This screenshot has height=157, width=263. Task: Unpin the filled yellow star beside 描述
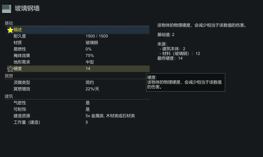click(x=10, y=30)
